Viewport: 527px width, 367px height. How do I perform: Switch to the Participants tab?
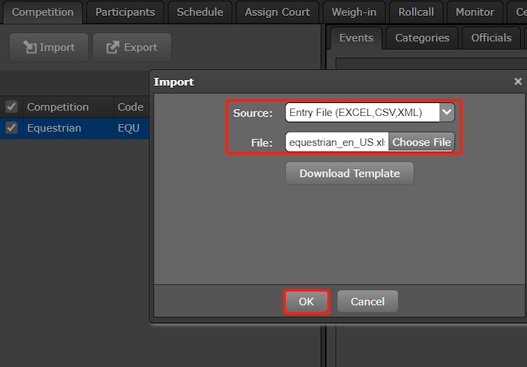pos(125,12)
